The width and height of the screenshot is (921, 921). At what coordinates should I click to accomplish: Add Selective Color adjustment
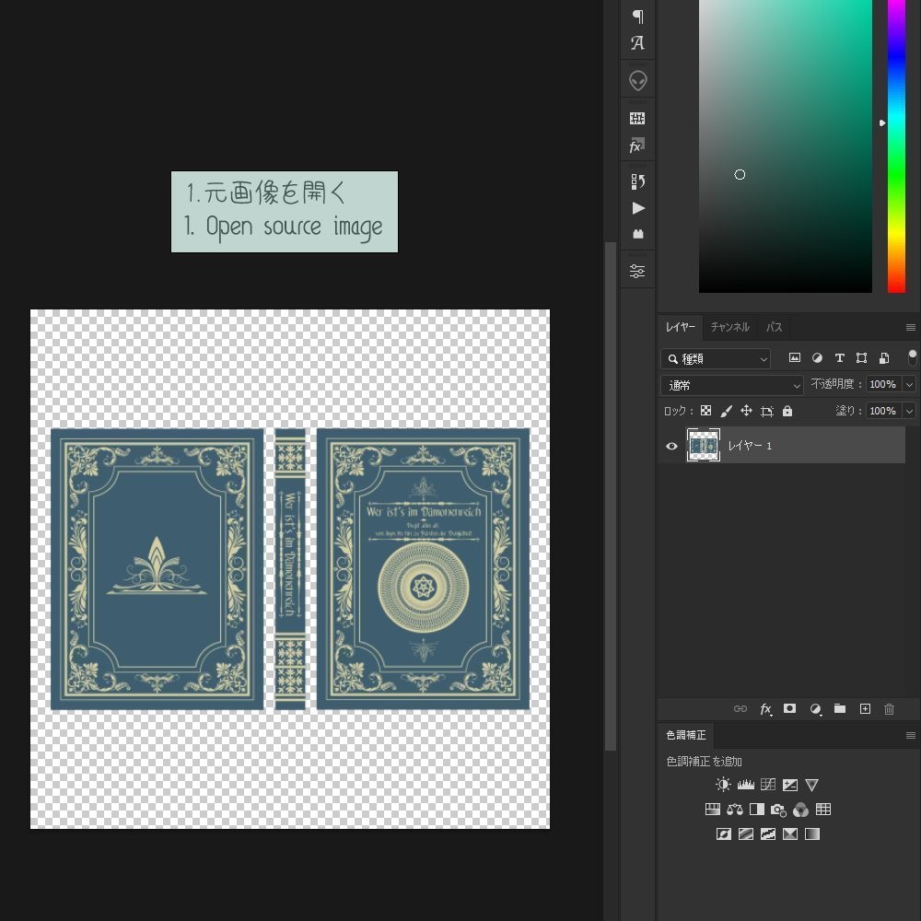790,834
